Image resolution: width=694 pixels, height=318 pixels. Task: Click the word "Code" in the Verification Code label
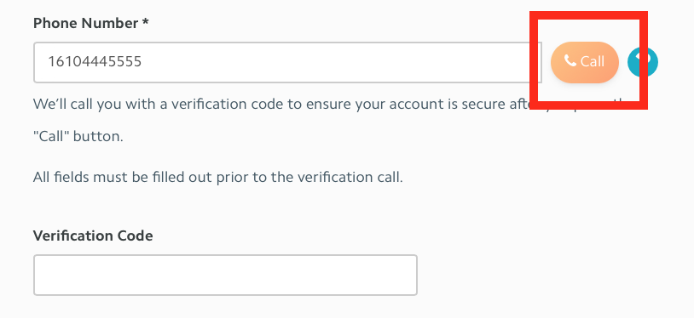point(135,236)
